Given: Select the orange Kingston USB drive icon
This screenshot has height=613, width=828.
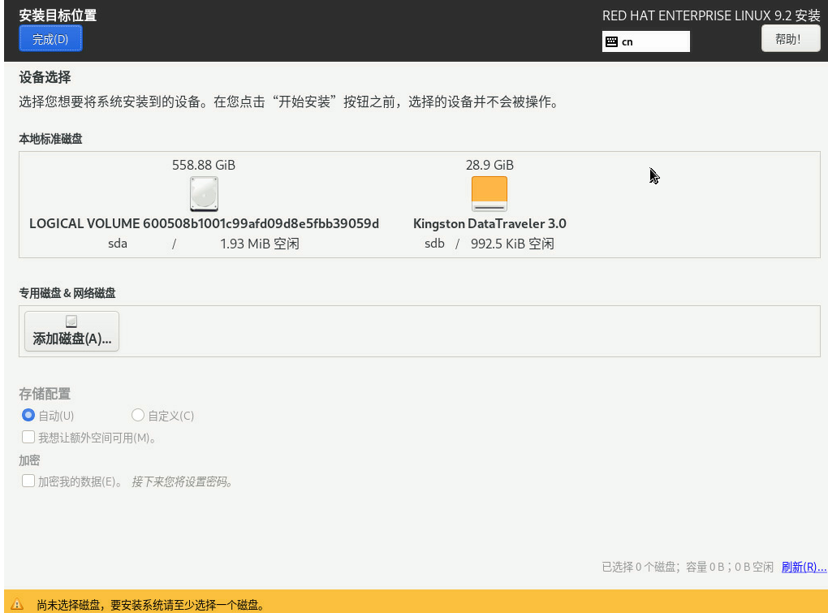Looking at the screenshot, I should coord(489,195).
